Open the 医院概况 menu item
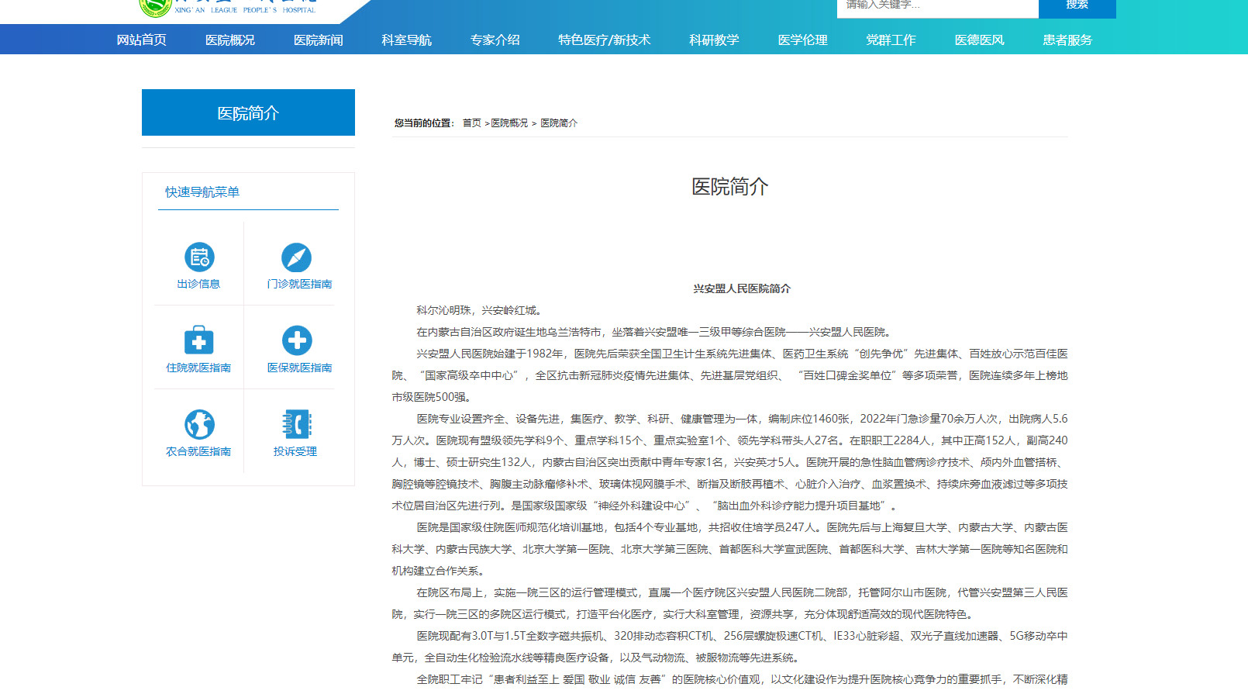Screen dimensions: 1248x694 [230, 40]
